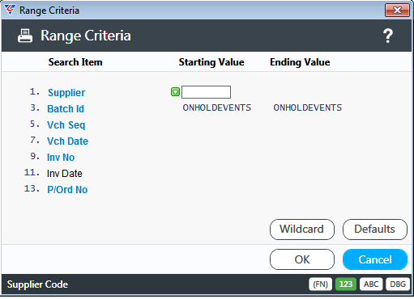
Task: Select the Vch Seq search item
Action: (66, 125)
